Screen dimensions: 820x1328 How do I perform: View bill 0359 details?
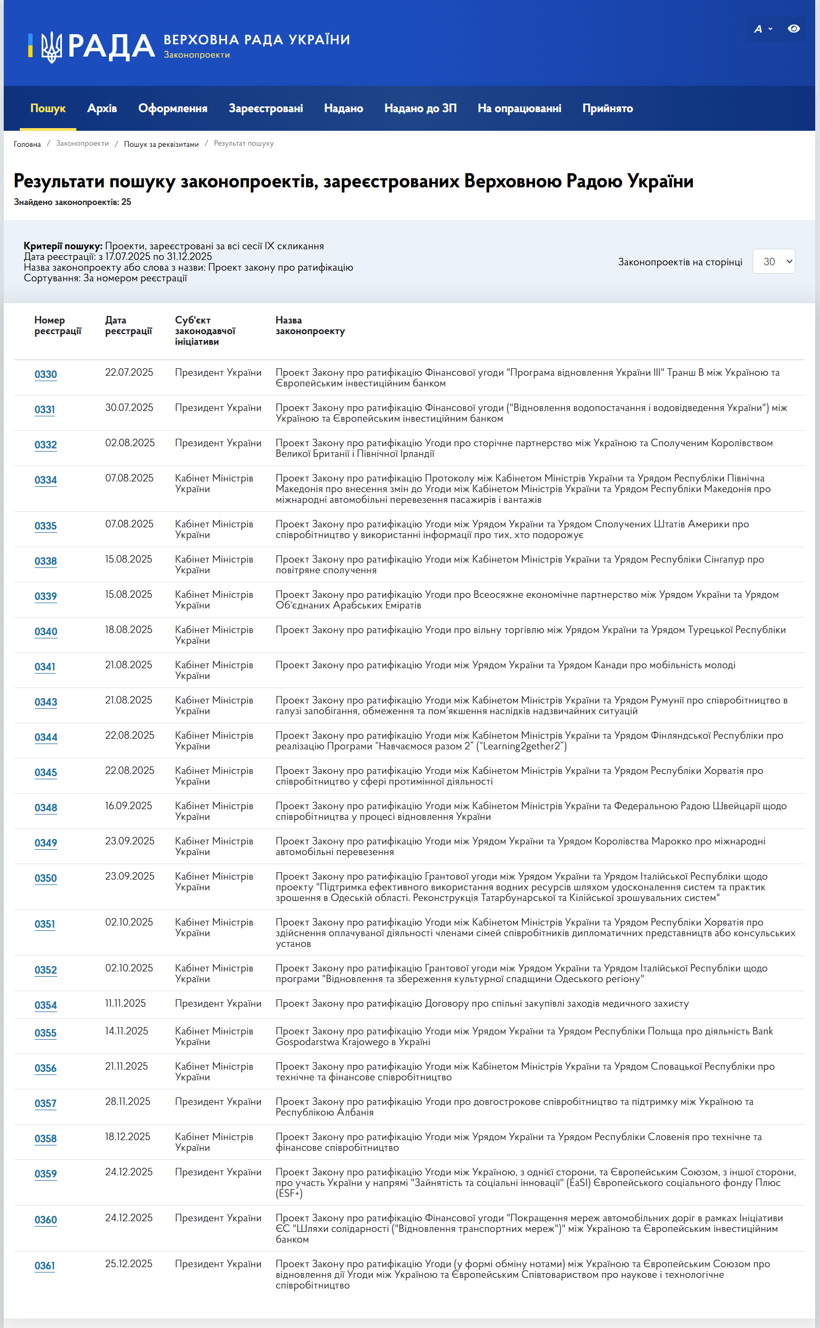point(45,1174)
